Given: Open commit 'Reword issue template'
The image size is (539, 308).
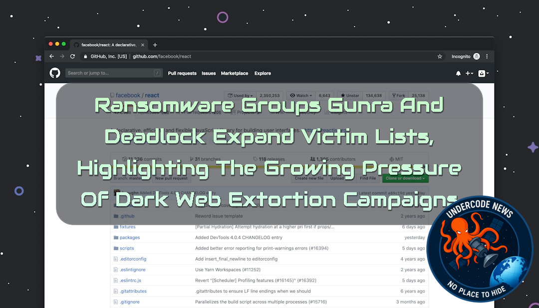Looking at the screenshot, I should coord(219,216).
